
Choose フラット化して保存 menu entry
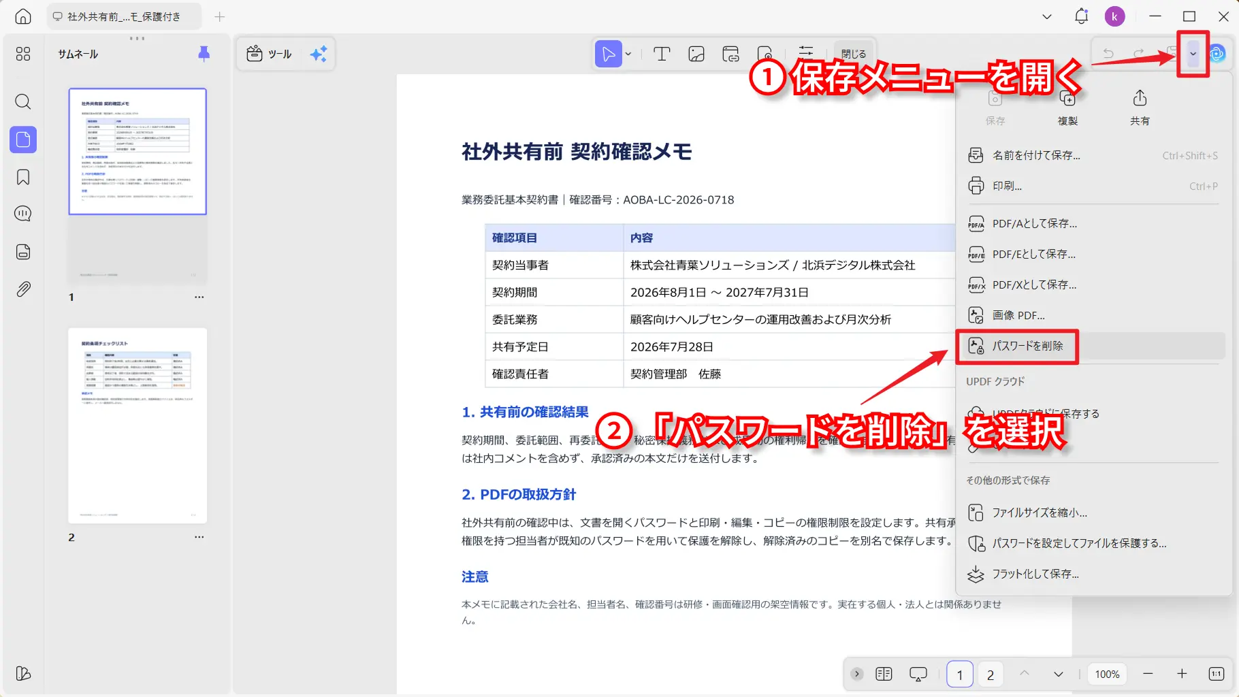1093,574
